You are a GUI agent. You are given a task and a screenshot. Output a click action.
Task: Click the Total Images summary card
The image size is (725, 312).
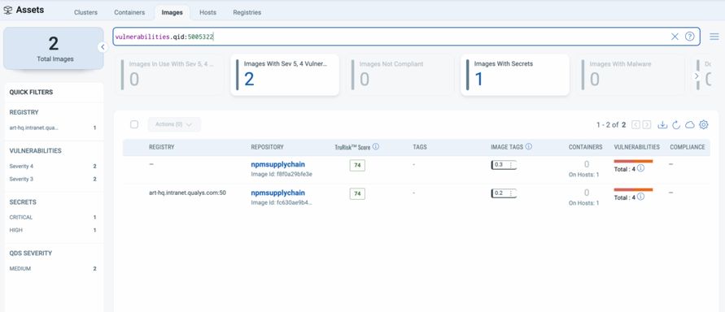54,49
